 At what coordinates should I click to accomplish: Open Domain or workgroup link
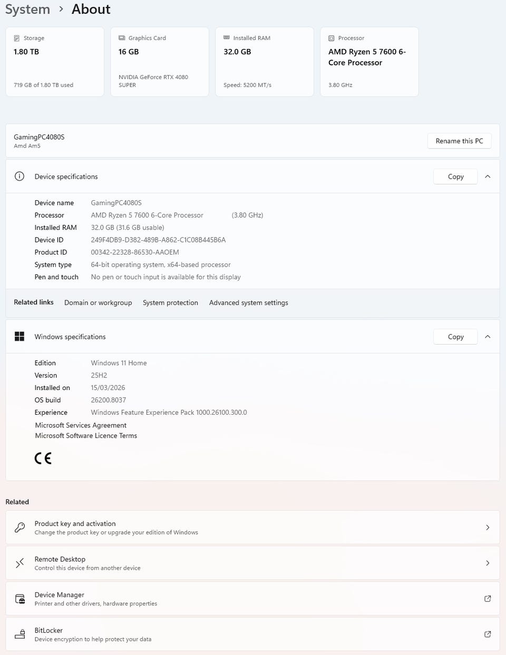(x=98, y=302)
